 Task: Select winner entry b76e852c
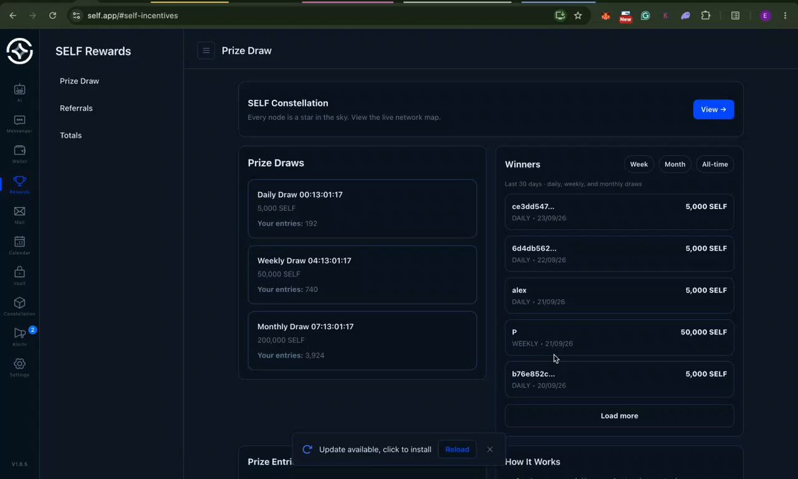coord(619,379)
